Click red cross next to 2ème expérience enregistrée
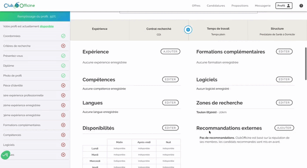307x168 pixels. [63, 105]
